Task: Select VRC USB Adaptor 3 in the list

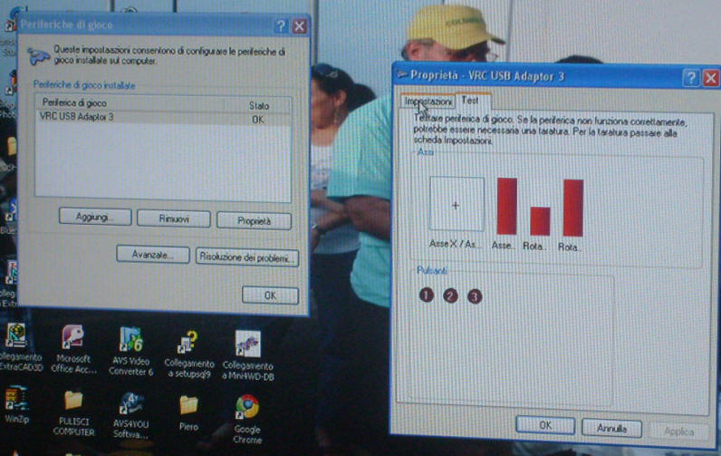Action: click(x=77, y=118)
